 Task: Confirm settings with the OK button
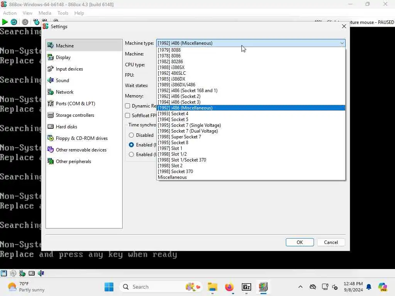point(300,242)
